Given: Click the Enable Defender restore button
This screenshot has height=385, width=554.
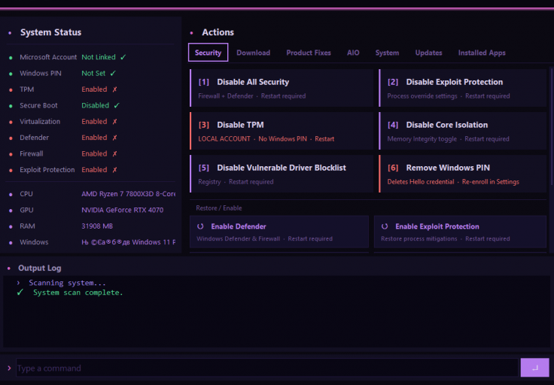Looking at the screenshot, I should (x=279, y=232).
